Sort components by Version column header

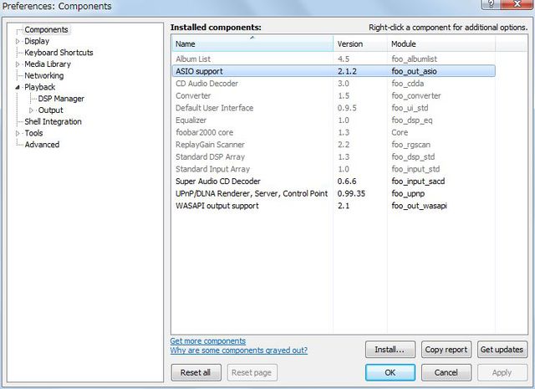point(360,44)
